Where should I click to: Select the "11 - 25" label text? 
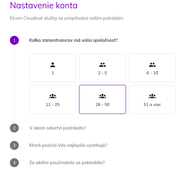pos(53,104)
